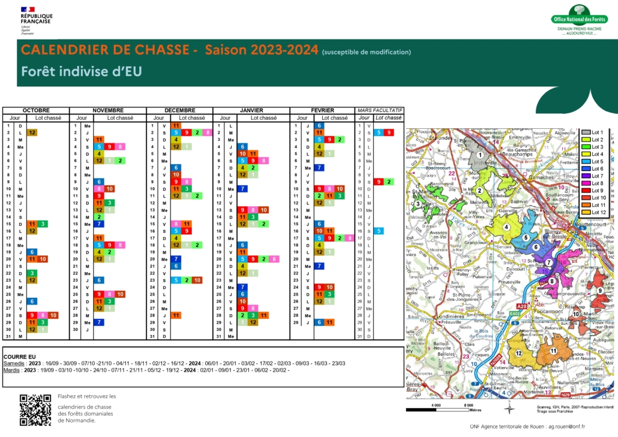The image size is (618, 437).
Task: Click the "Forêt indivise d'EU" subtitle
Action: click(x=81, y=72)
